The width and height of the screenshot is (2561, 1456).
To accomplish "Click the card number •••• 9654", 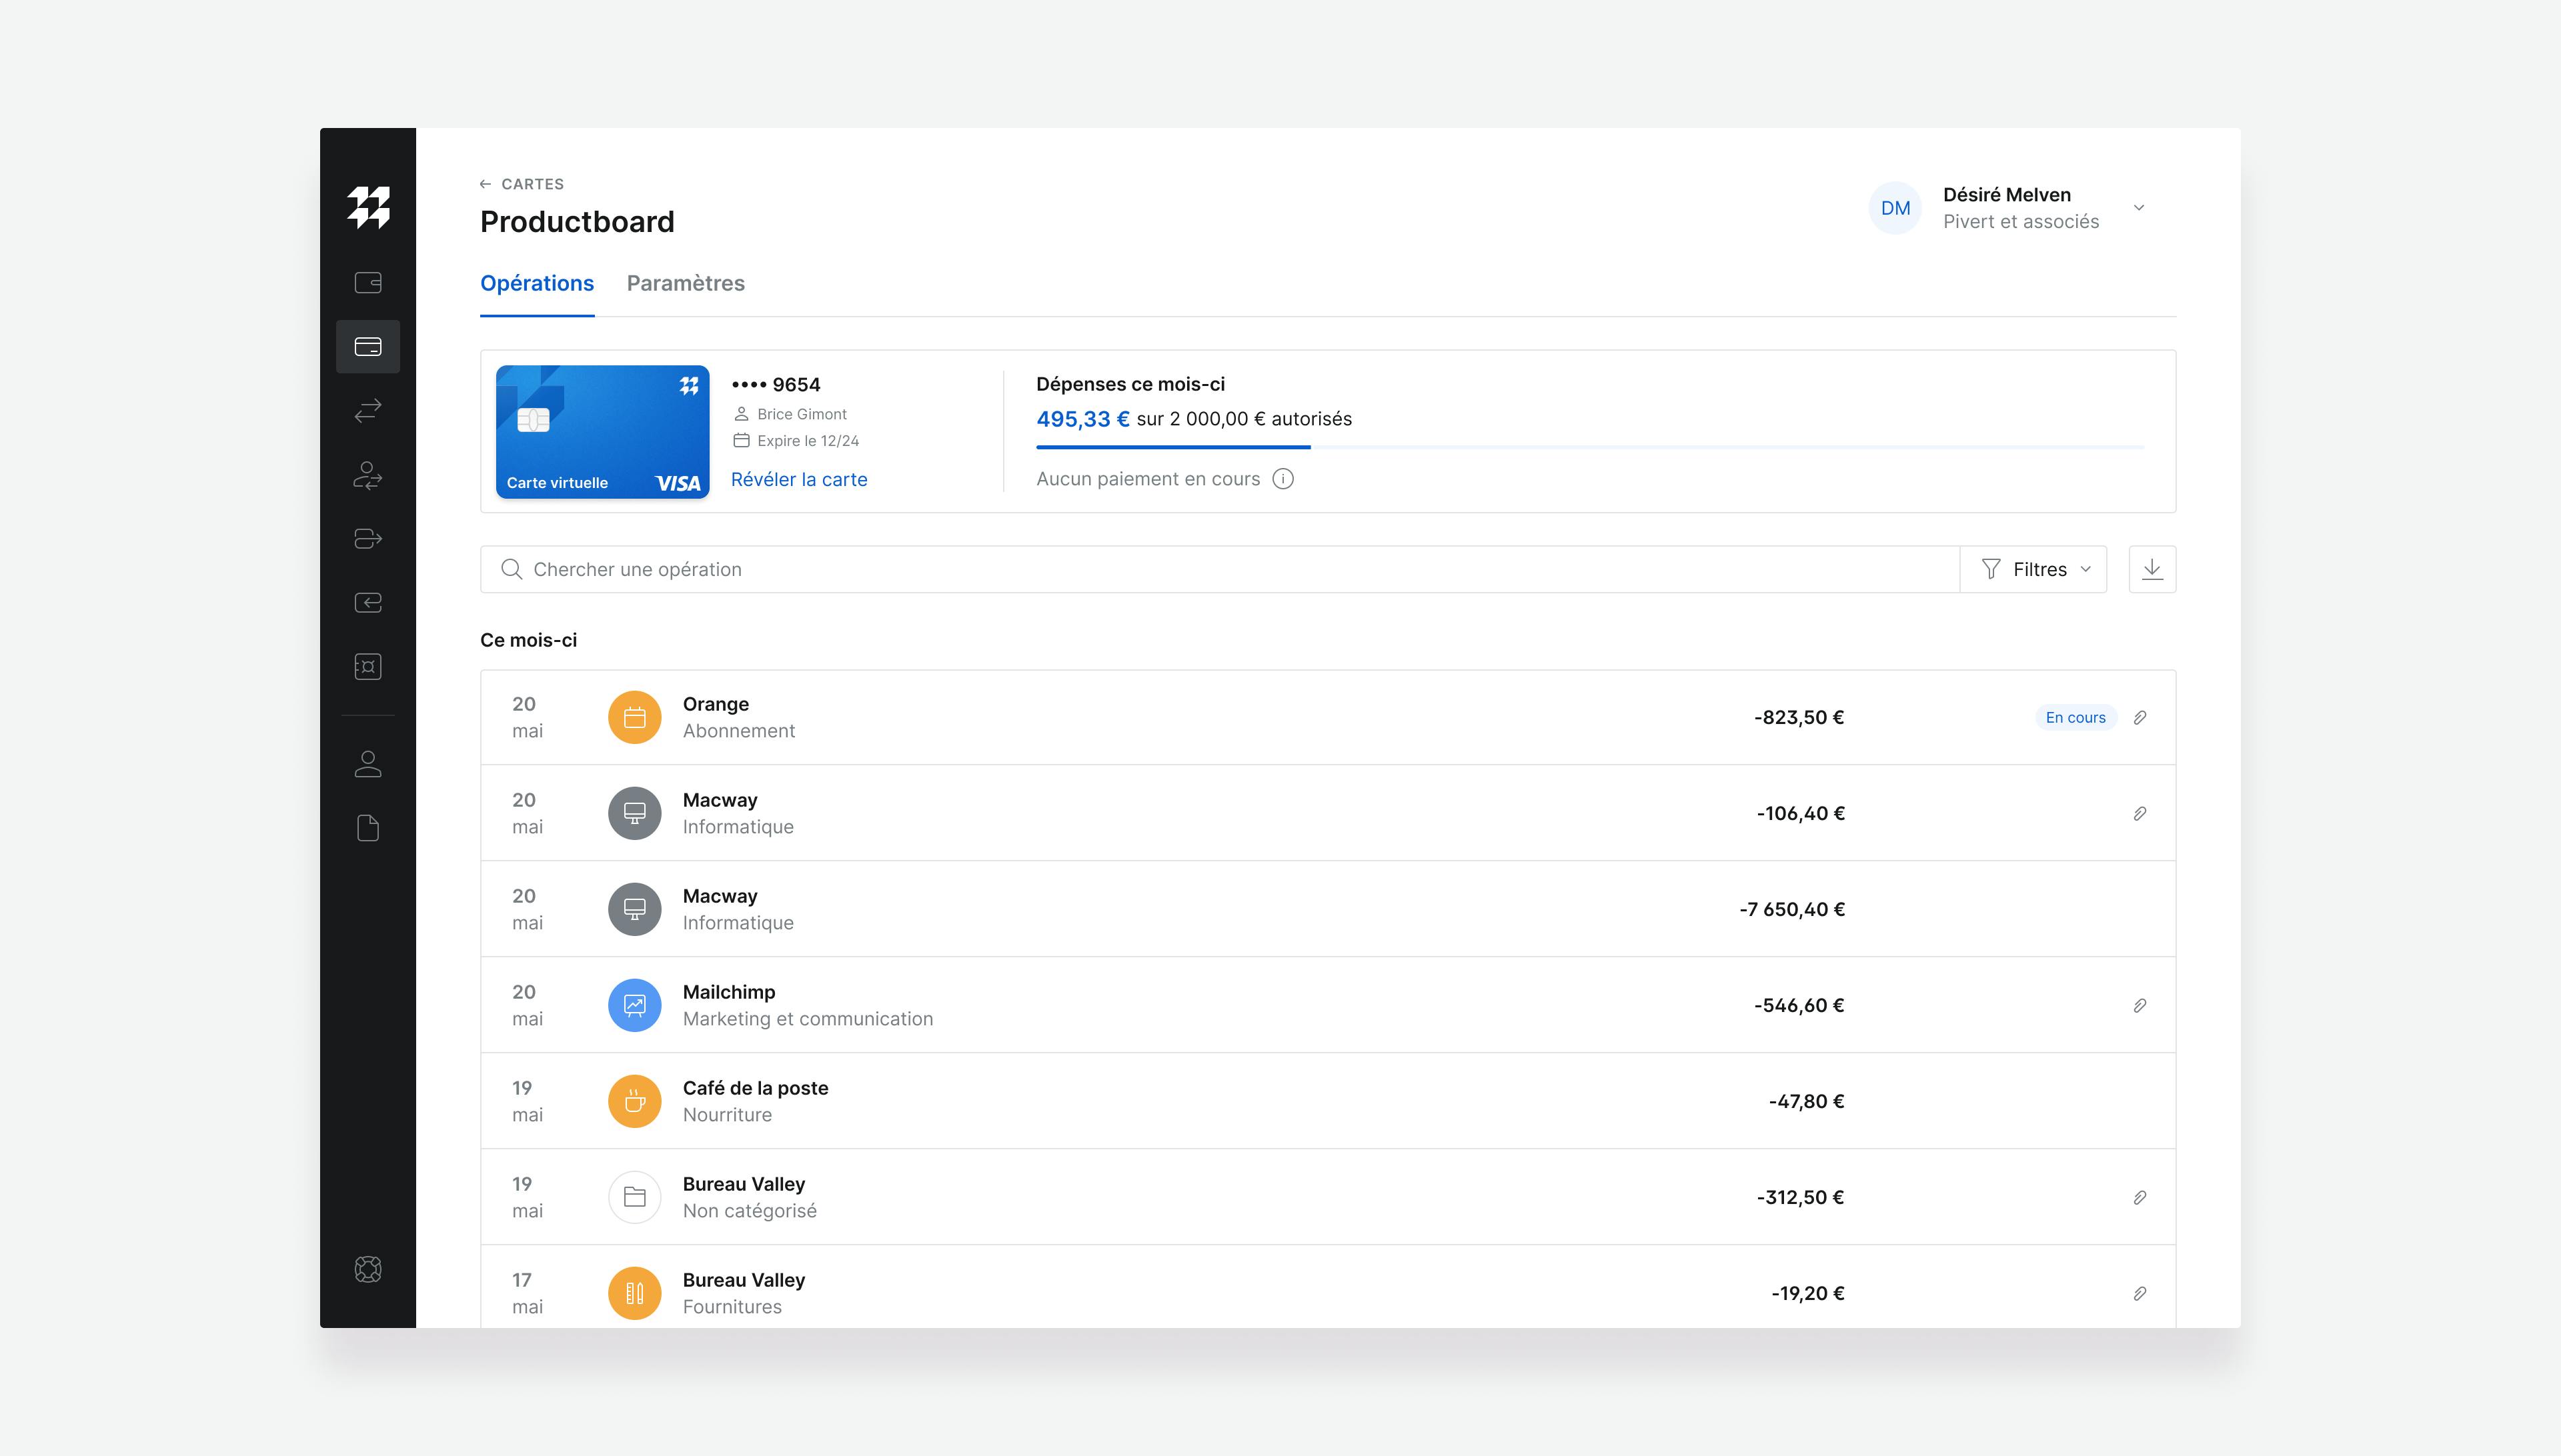I will coord(775,385).
